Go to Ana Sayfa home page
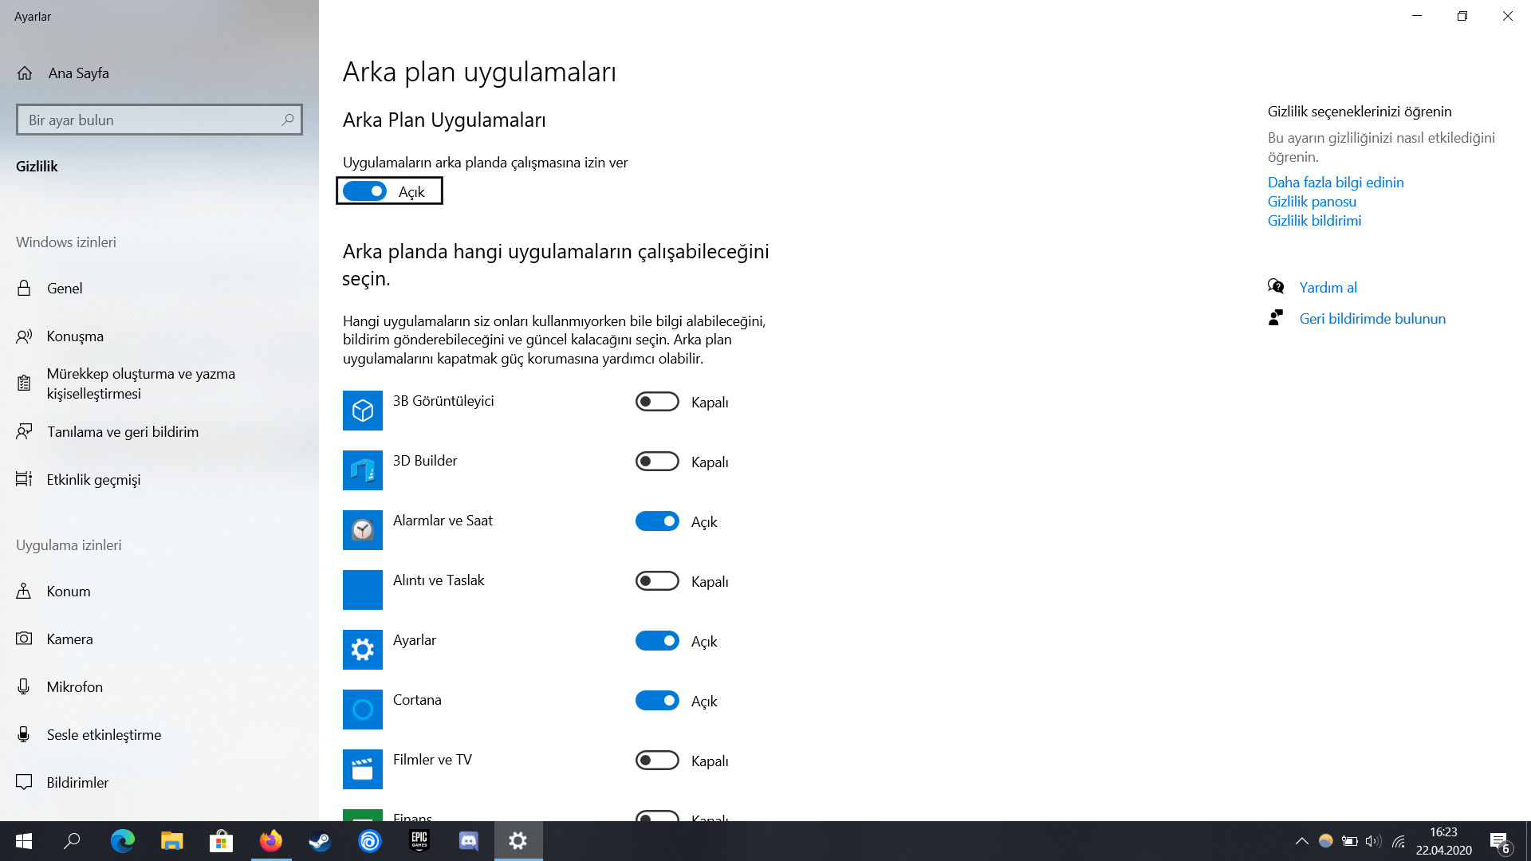1531x861 pixels. tap(78, 73)
